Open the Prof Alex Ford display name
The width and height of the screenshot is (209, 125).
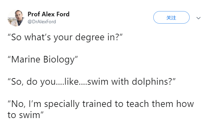point(48,14)
